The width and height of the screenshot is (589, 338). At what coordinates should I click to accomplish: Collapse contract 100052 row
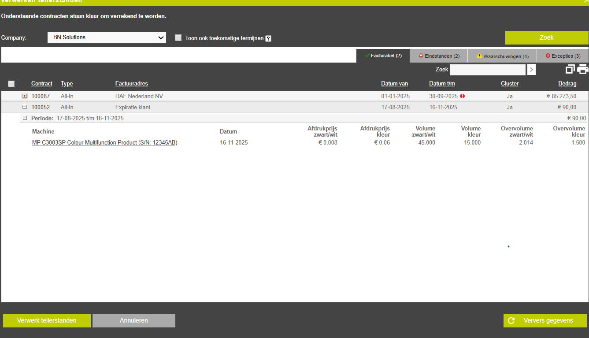[x=25, y=107]
